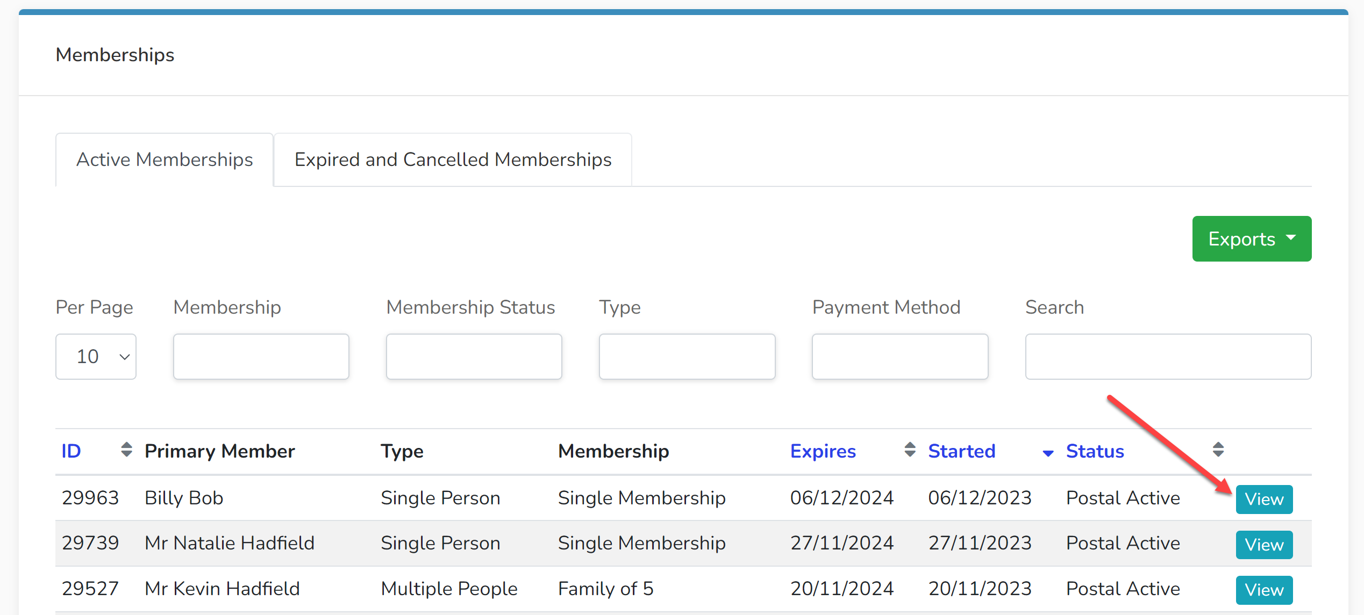Click the name Billy Bob

point(184,498)
